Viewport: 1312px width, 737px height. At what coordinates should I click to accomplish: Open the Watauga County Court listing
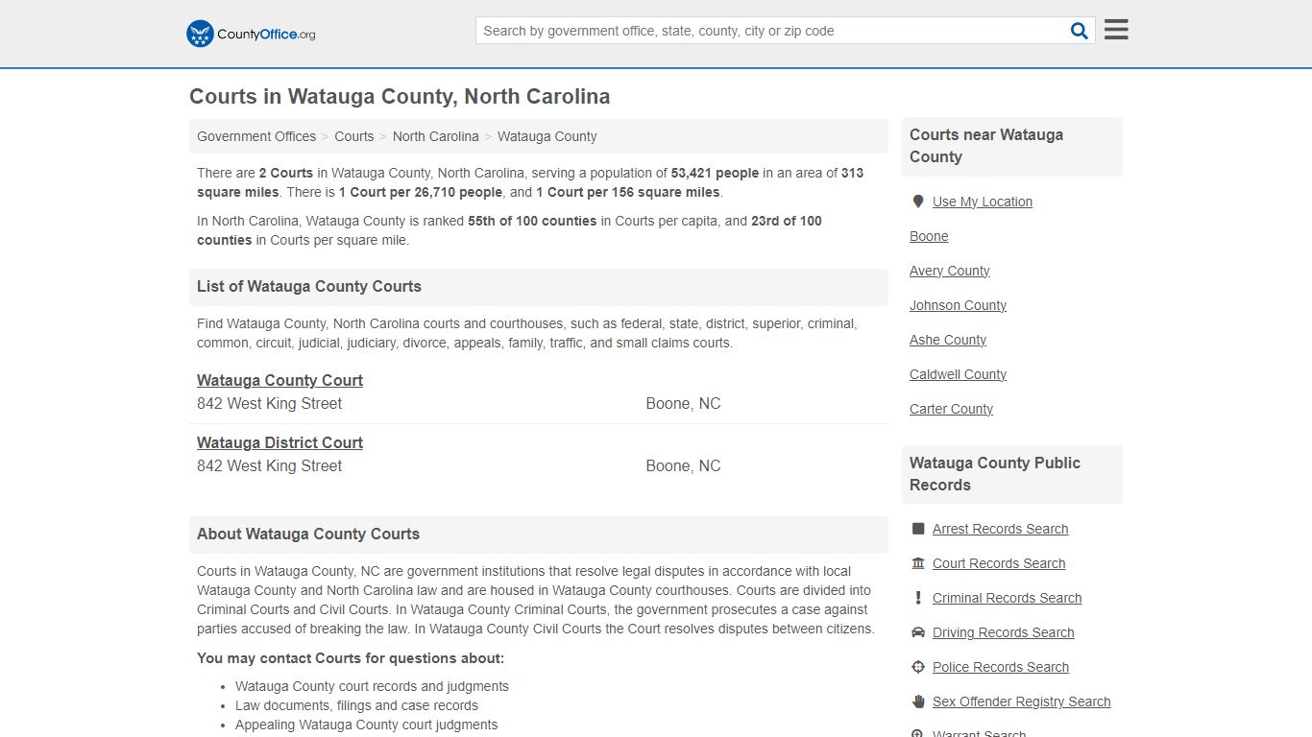point(279,380)
